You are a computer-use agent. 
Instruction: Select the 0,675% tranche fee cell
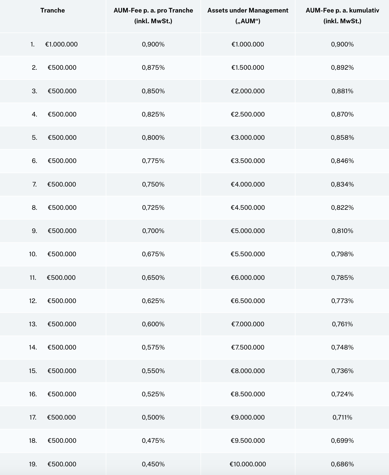[153, 254]
